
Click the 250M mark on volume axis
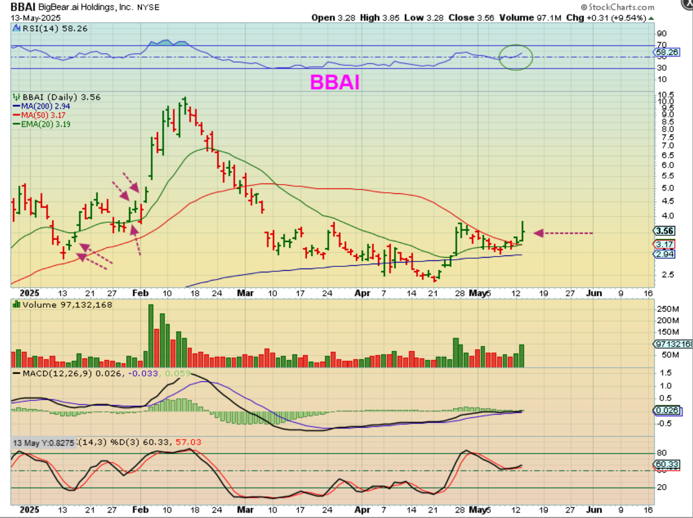coord(667,309)
